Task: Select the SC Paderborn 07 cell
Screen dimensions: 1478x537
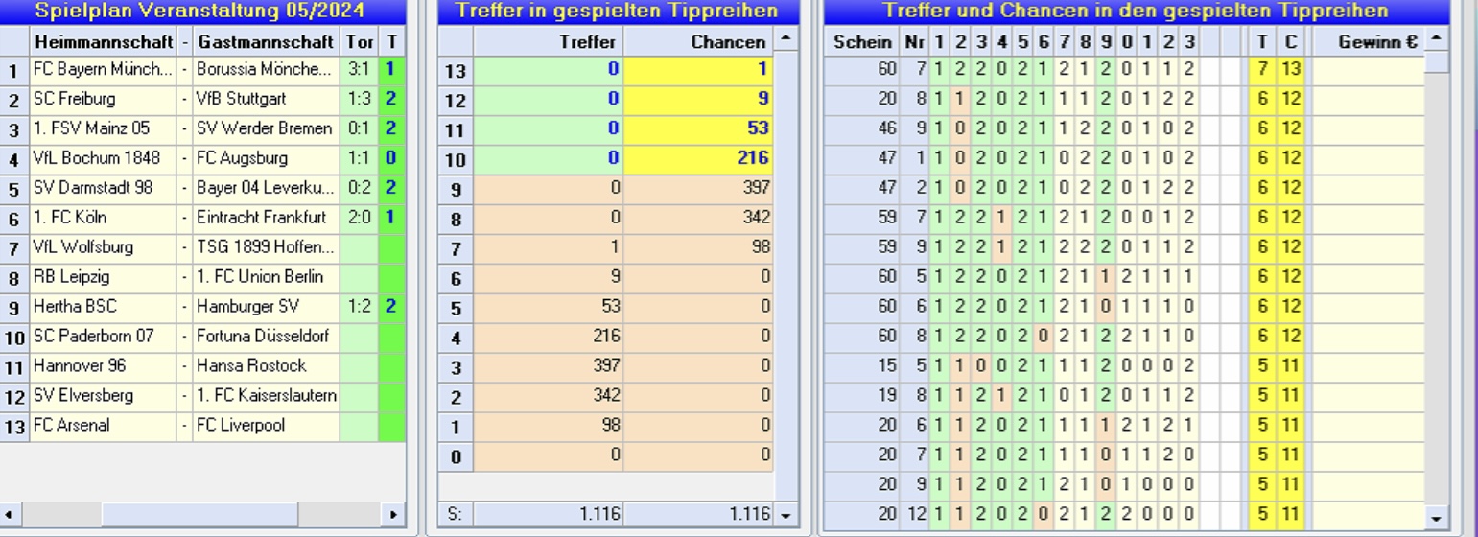Action: [104, 338]
